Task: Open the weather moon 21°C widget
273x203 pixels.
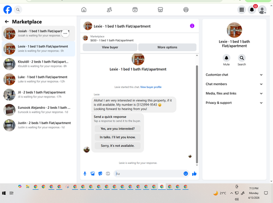Action: (x=219, y=193)
